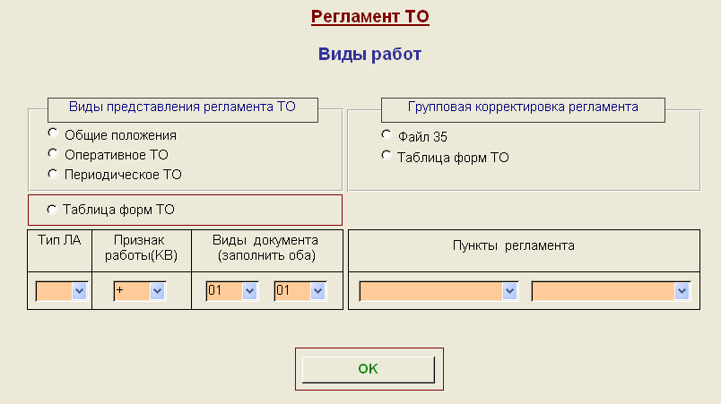Screen dimensions: 721x404
Task: Click the "Виды работ" heading
Action: coord(369,55)
